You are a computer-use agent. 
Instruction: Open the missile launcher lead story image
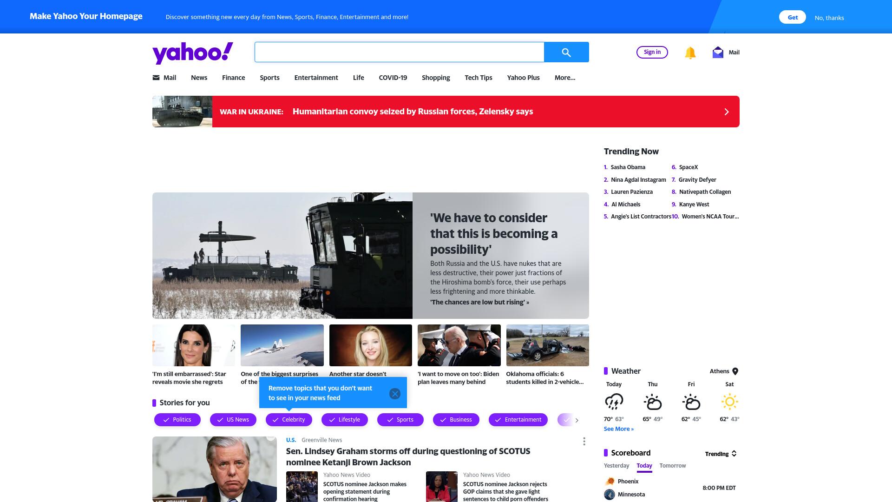point(282,256)
